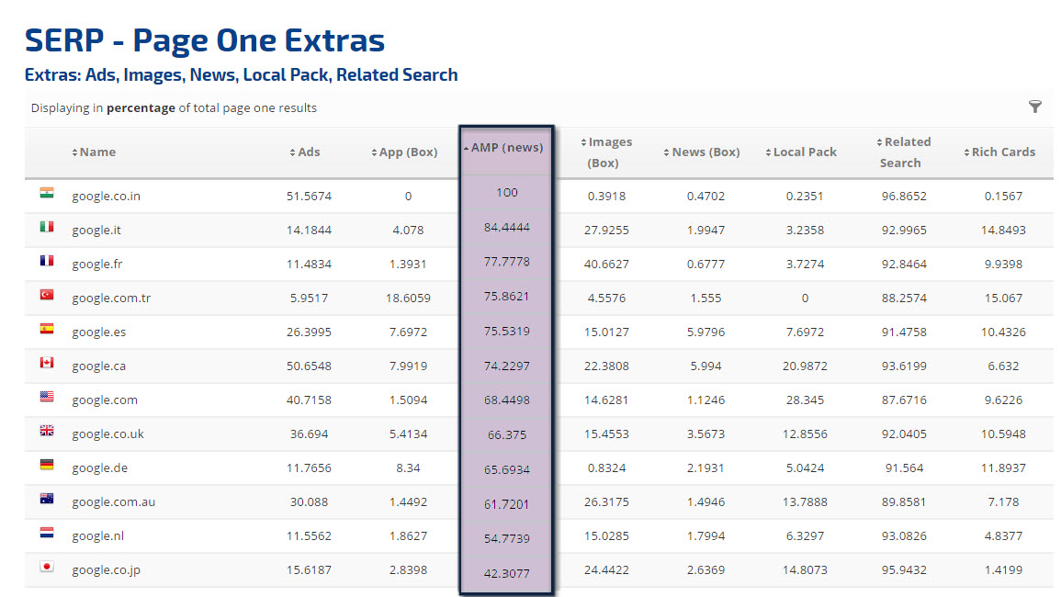Click the filter funnel icon

(1035, 107)
